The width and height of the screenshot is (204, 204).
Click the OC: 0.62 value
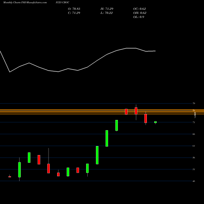pos(140,9)
